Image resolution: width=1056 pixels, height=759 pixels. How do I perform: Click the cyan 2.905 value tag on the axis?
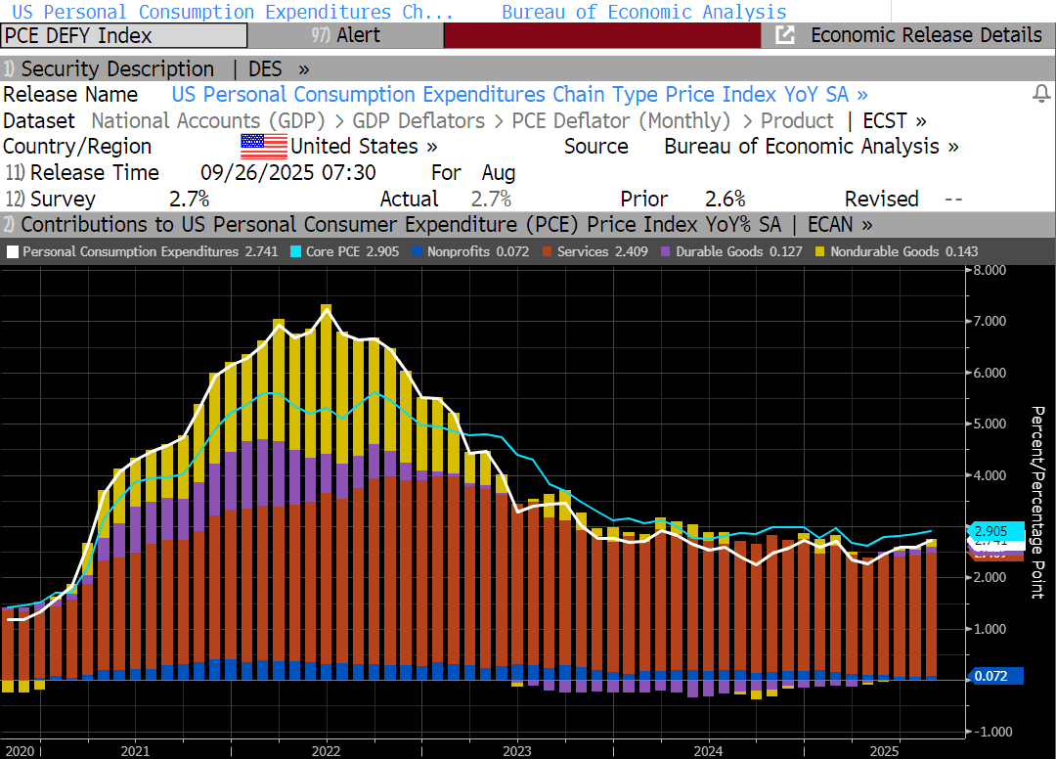click(x=994, y=531)
